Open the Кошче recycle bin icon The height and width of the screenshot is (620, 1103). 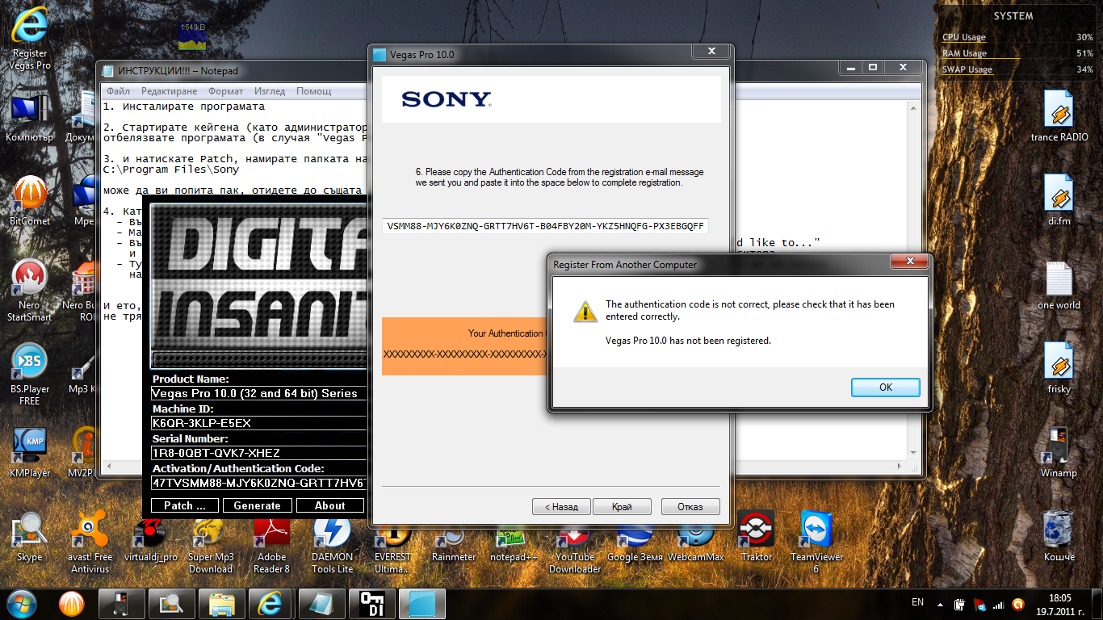pos(1059,537)
